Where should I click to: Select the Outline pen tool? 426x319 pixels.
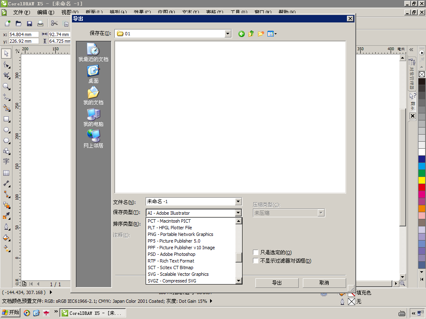pyautogui.click(x=6, y=227)
